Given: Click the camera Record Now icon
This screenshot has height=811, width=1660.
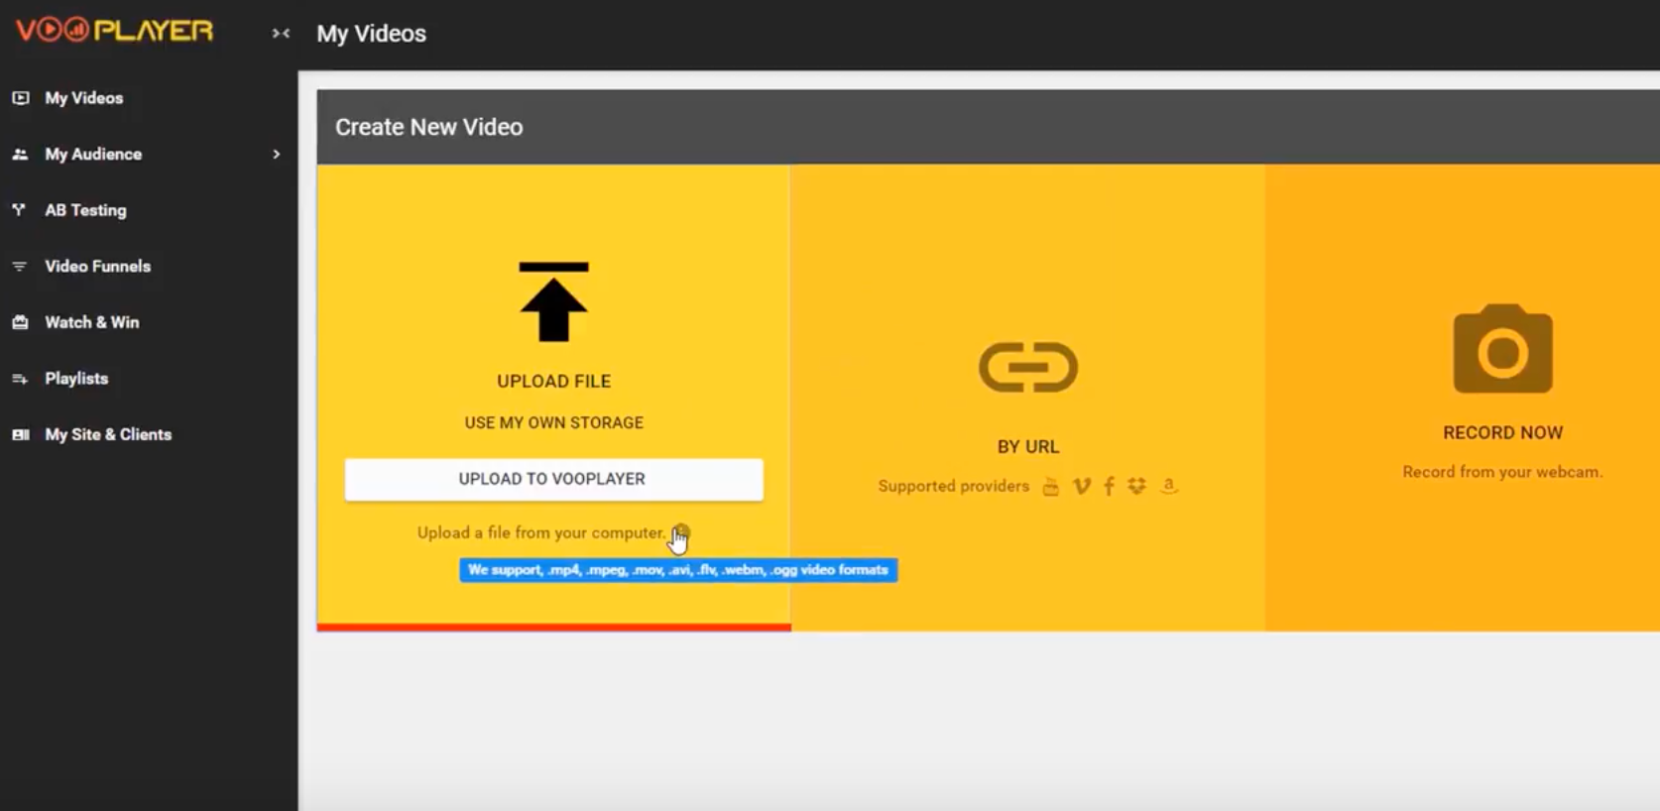Looking at the screenshot, I should click(1502, 349).
